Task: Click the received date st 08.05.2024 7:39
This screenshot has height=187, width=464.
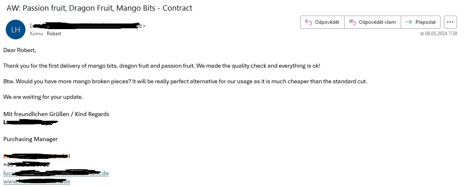Action: pyautogui.click(x=438, y=34)
